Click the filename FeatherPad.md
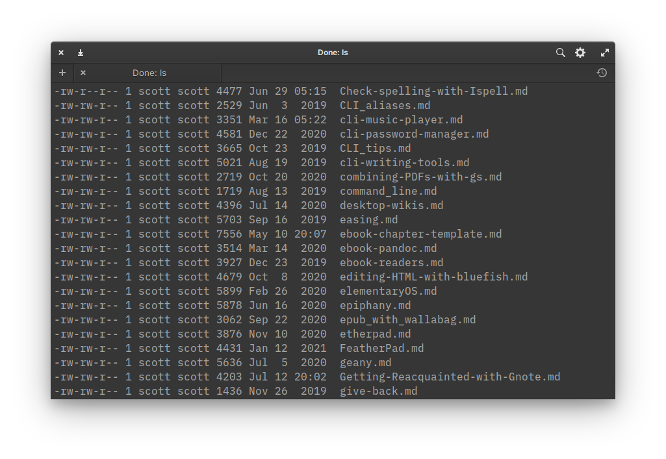Image resolution: width=666 pixels, height=459 pixels. coord(380,348)
